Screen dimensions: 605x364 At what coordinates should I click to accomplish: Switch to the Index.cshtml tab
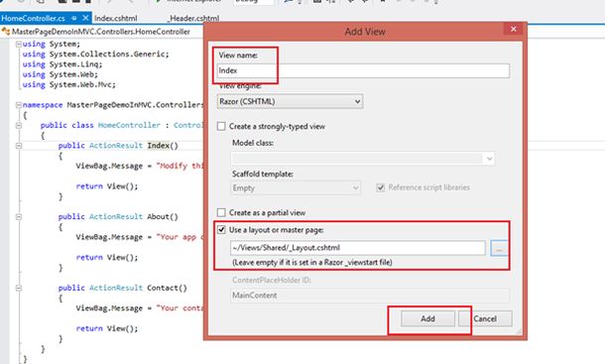tap(116, 18)
